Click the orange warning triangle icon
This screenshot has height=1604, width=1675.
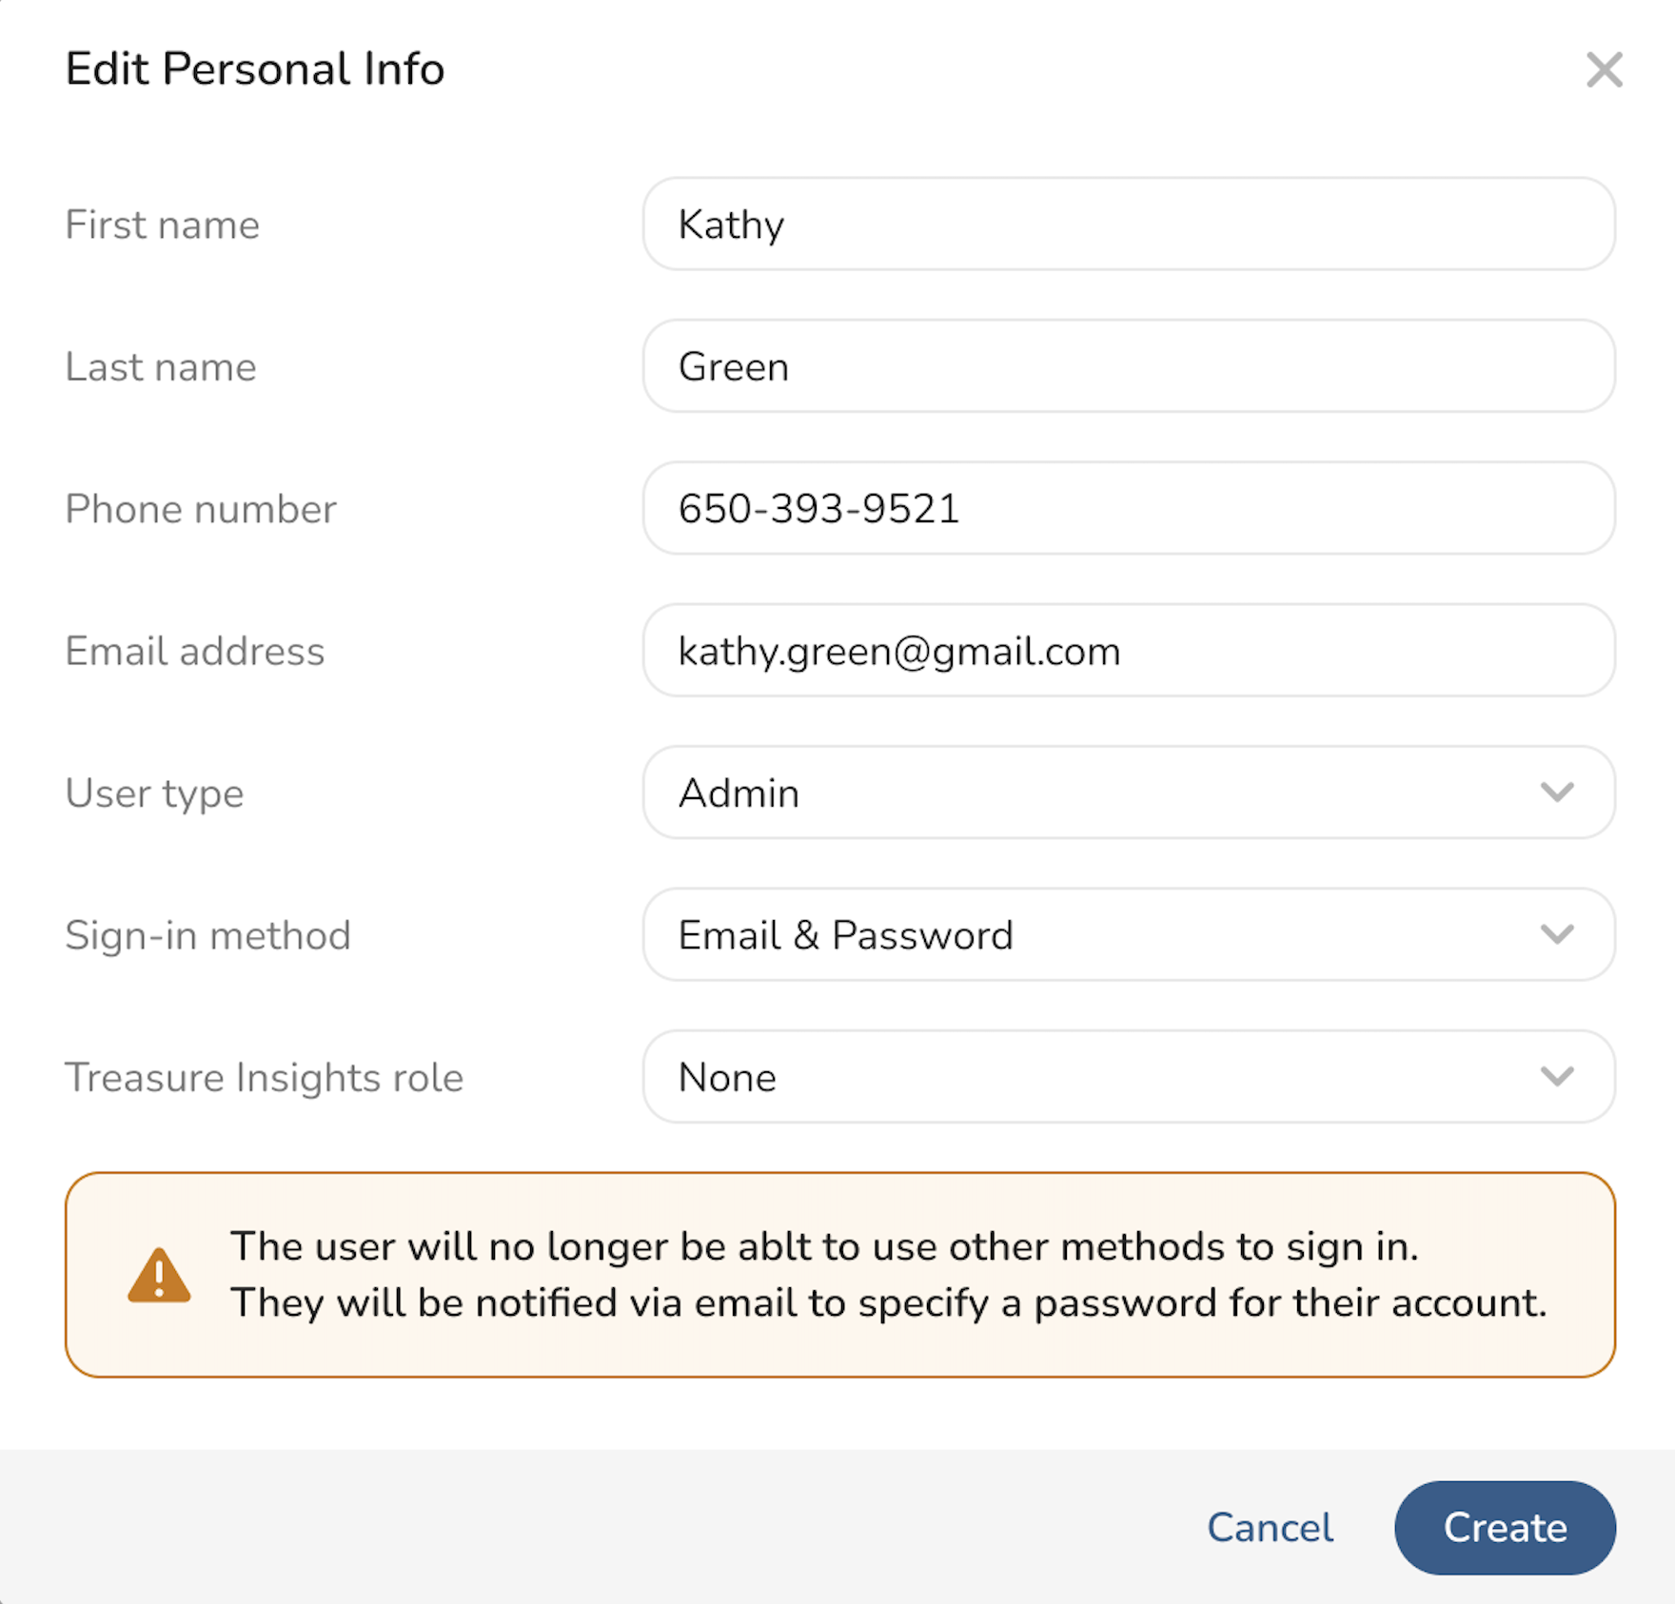[159, 1275]
